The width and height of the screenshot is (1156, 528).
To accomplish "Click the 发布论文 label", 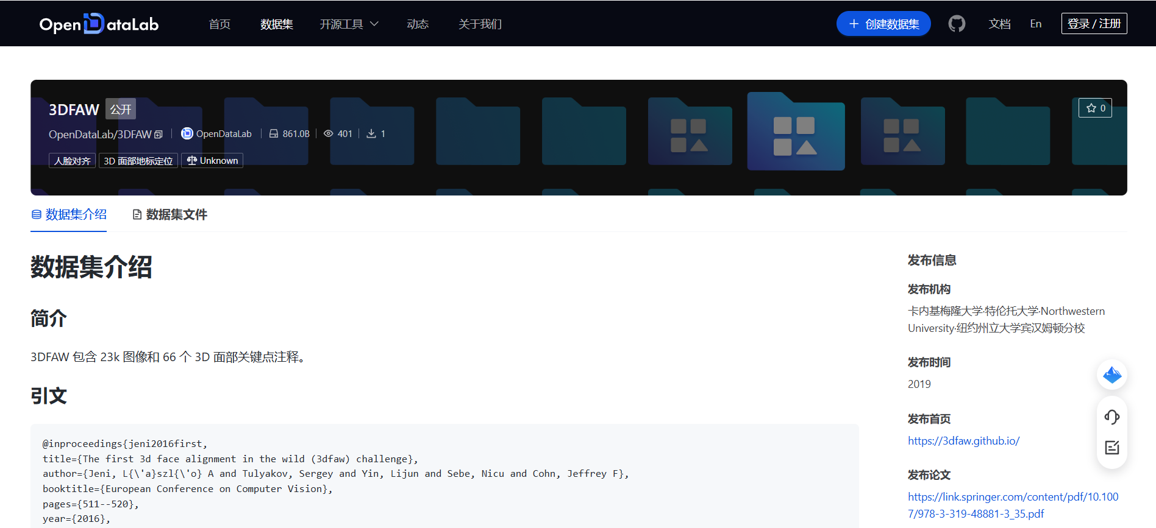I will point(929,475).
